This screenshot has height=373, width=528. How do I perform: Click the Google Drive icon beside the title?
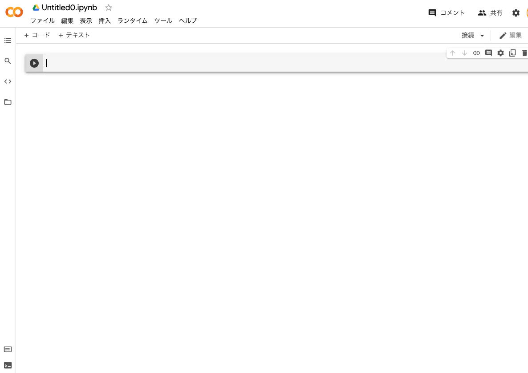tap(36, 8)
